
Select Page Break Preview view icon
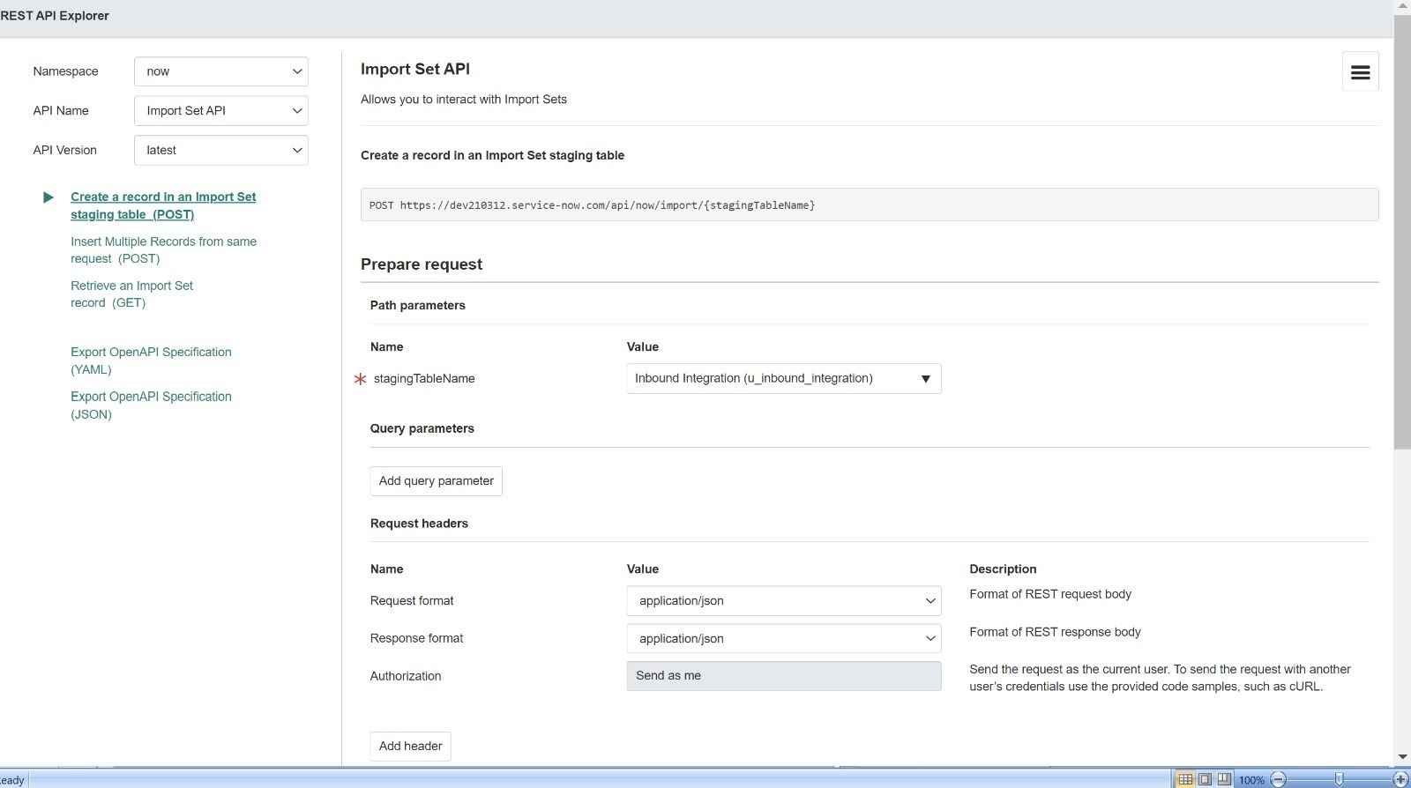1224,779
